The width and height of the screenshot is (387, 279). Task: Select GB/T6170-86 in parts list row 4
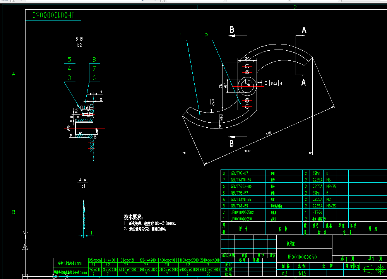241,199
